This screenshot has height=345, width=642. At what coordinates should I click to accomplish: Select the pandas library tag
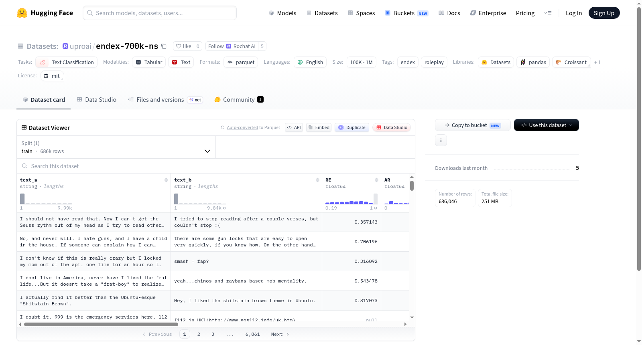point(533,62)
